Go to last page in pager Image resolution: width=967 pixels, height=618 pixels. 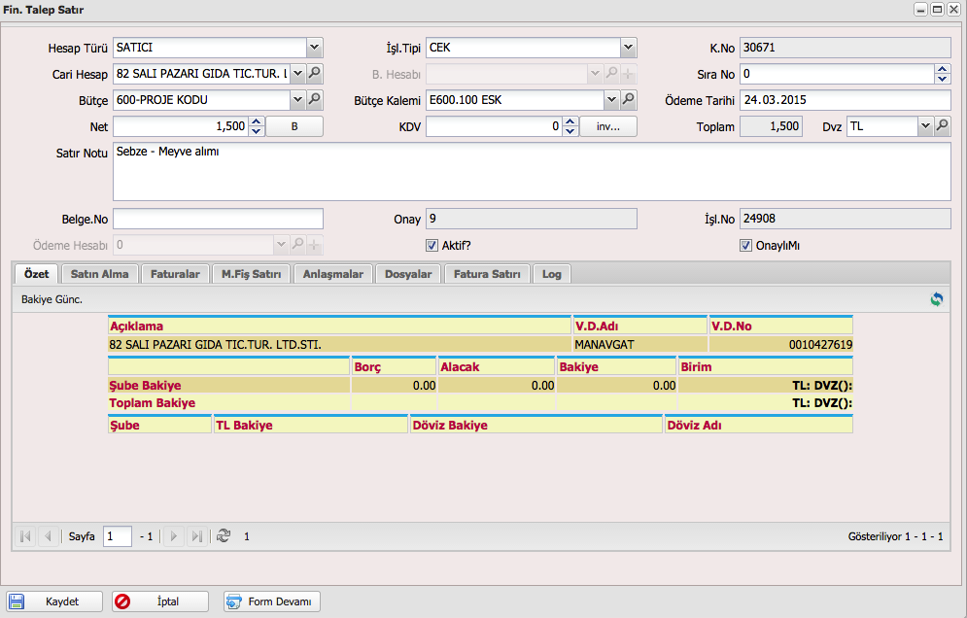pos(196,536)
